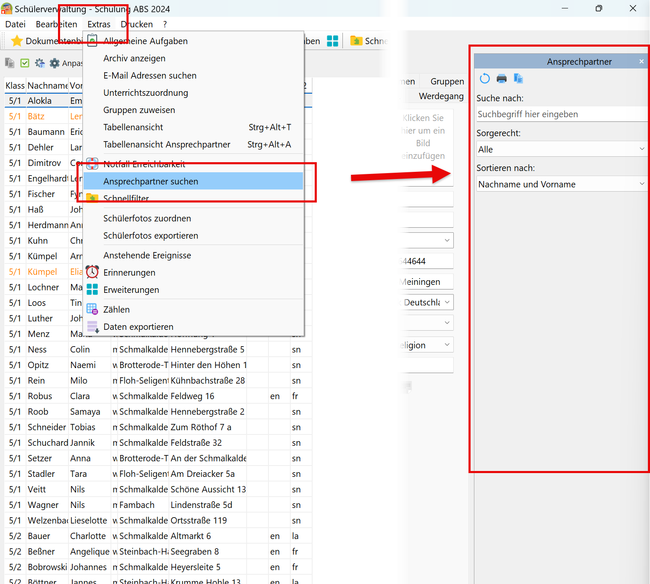This screenshot has height=584, width=650.
Task: Click the Klasse column header
Action: point(15,85)
